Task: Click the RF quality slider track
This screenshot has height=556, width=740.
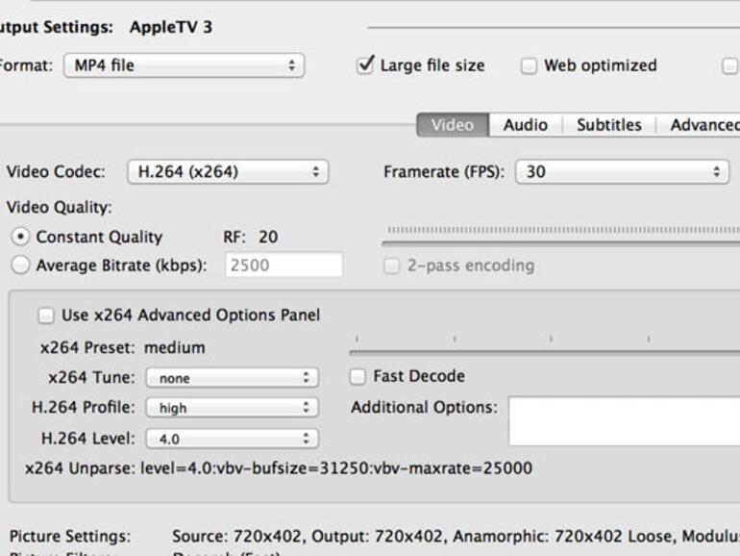Action: [560, 243]
